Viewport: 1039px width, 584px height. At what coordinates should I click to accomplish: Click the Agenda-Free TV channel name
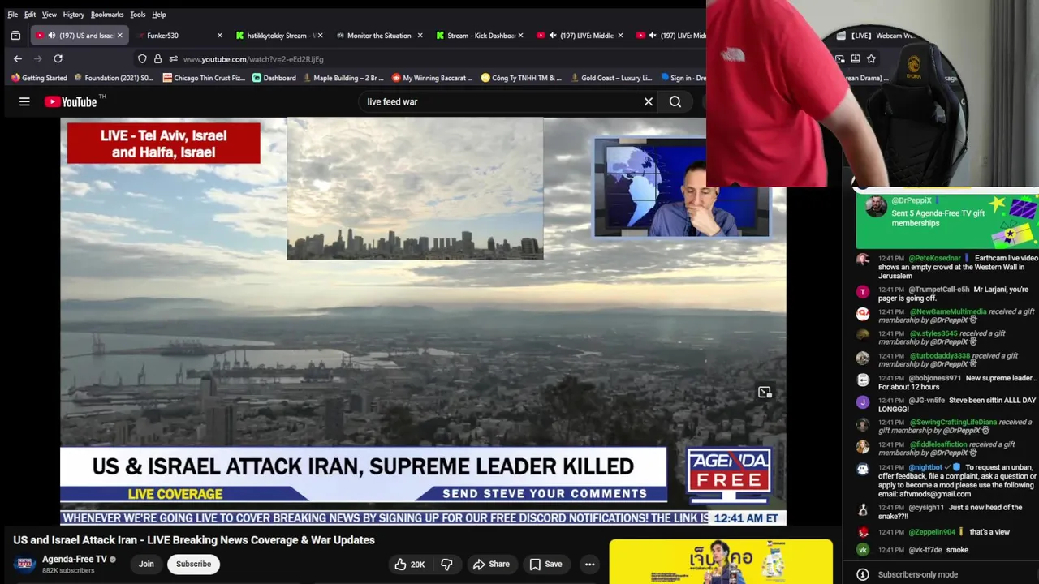pyautogui.click(x=74, y=559)
